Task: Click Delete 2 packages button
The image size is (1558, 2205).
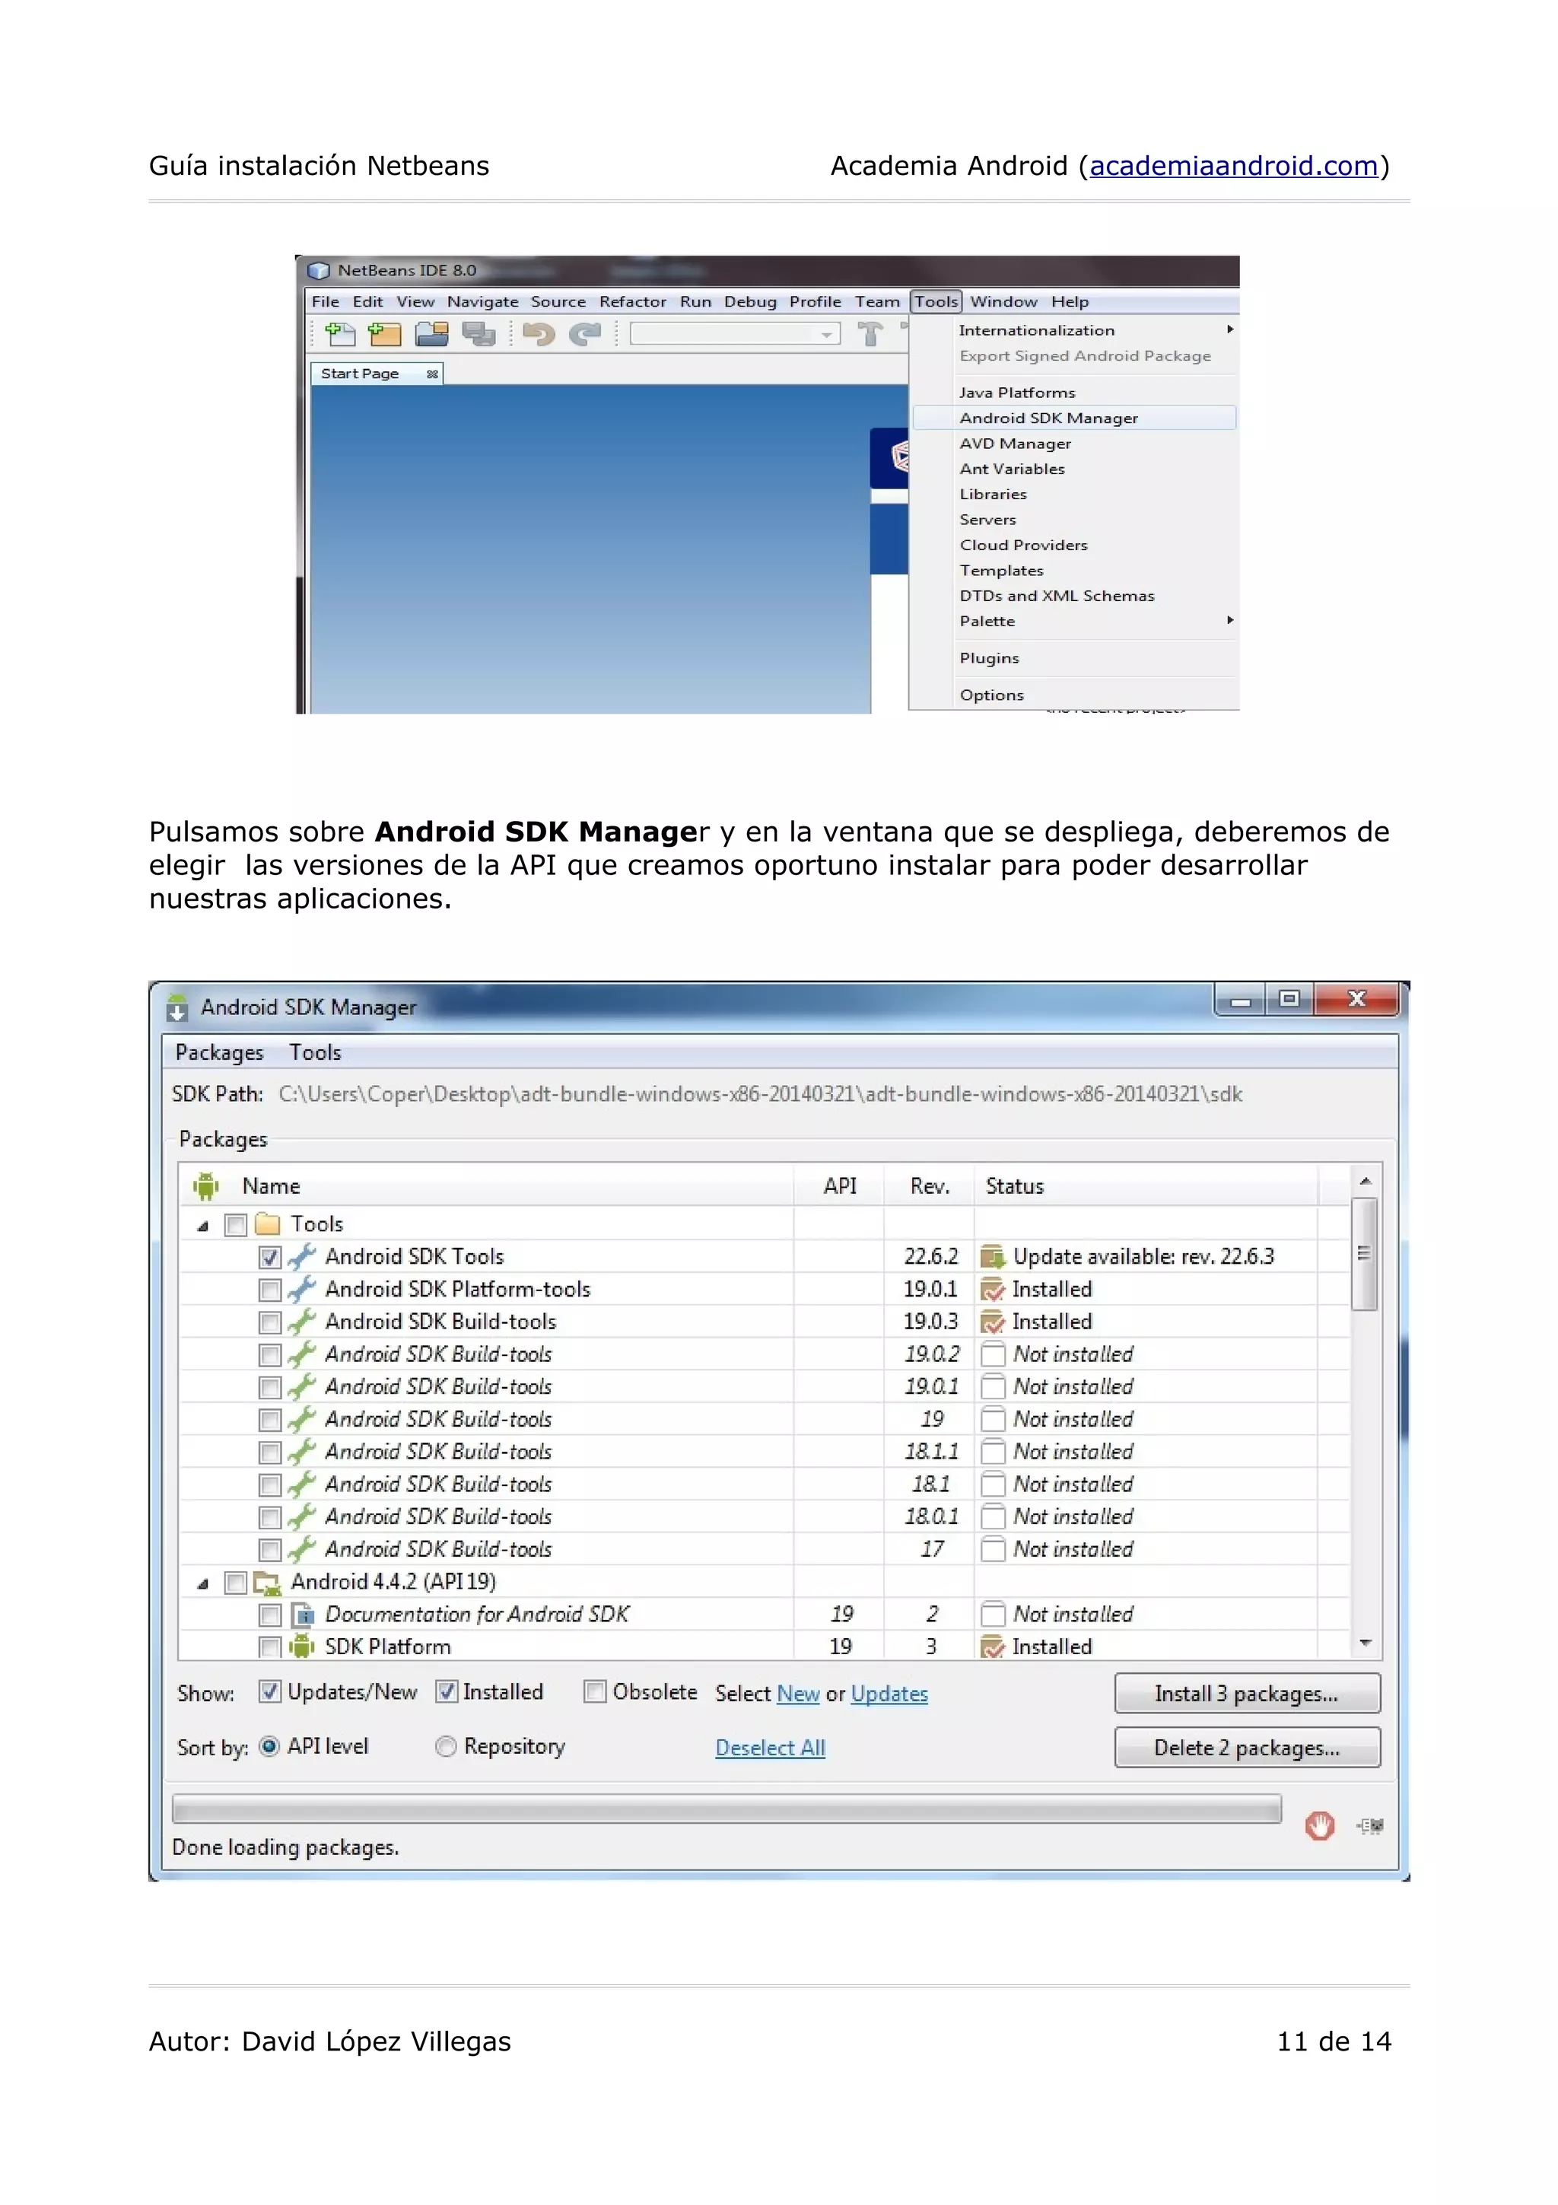Action: click(1247, 1747)
